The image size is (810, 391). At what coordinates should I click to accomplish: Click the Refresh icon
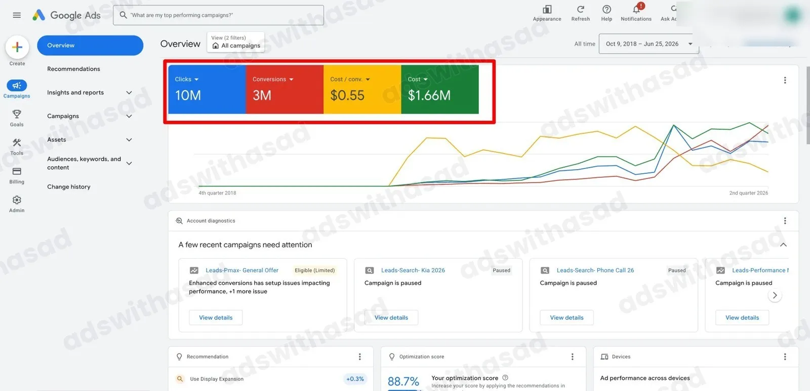click(x=581, y=9)
